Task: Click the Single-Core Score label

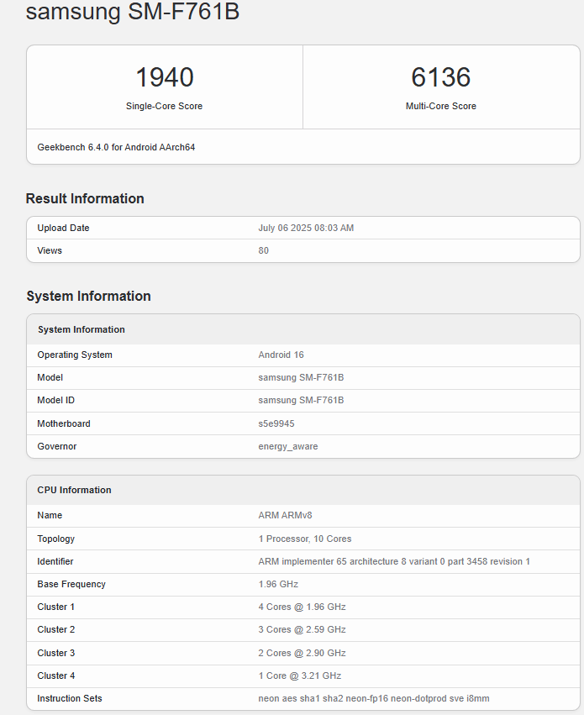Action: [x=164, y=106]
